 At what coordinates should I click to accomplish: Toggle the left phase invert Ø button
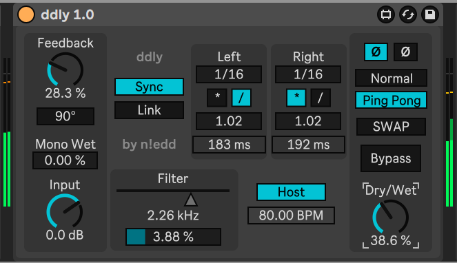(x=376, y=52)
